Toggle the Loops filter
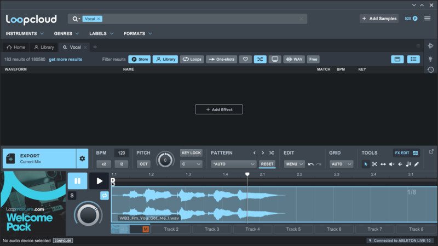Image resolution: width=438 pixels, height=246 pixels. click(x=192, y=59)
